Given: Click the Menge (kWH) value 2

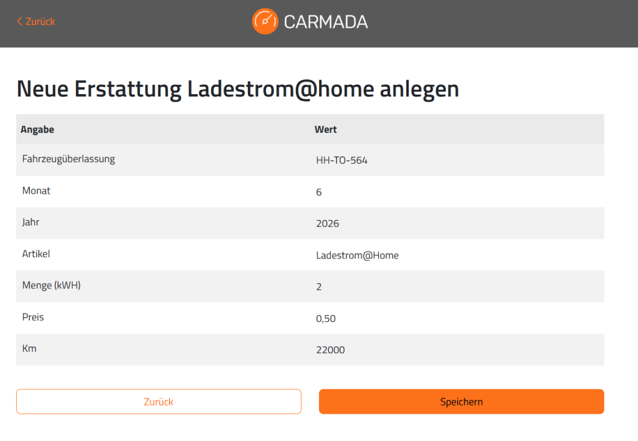Looking at the screenshot, I should point(319,287).
